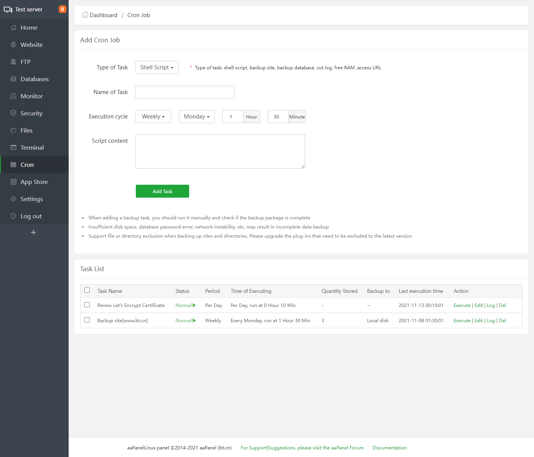
Task: Open the Monday day selector dropdown
Action: tap(196, 117)
